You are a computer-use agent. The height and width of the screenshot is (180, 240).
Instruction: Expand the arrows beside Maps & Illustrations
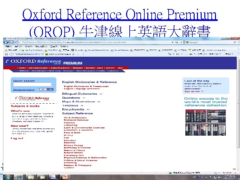tap(99, 102)
